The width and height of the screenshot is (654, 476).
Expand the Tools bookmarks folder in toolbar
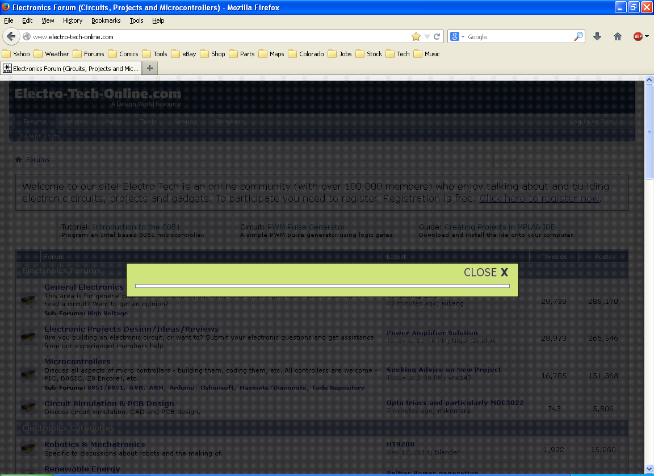point(155,54)
